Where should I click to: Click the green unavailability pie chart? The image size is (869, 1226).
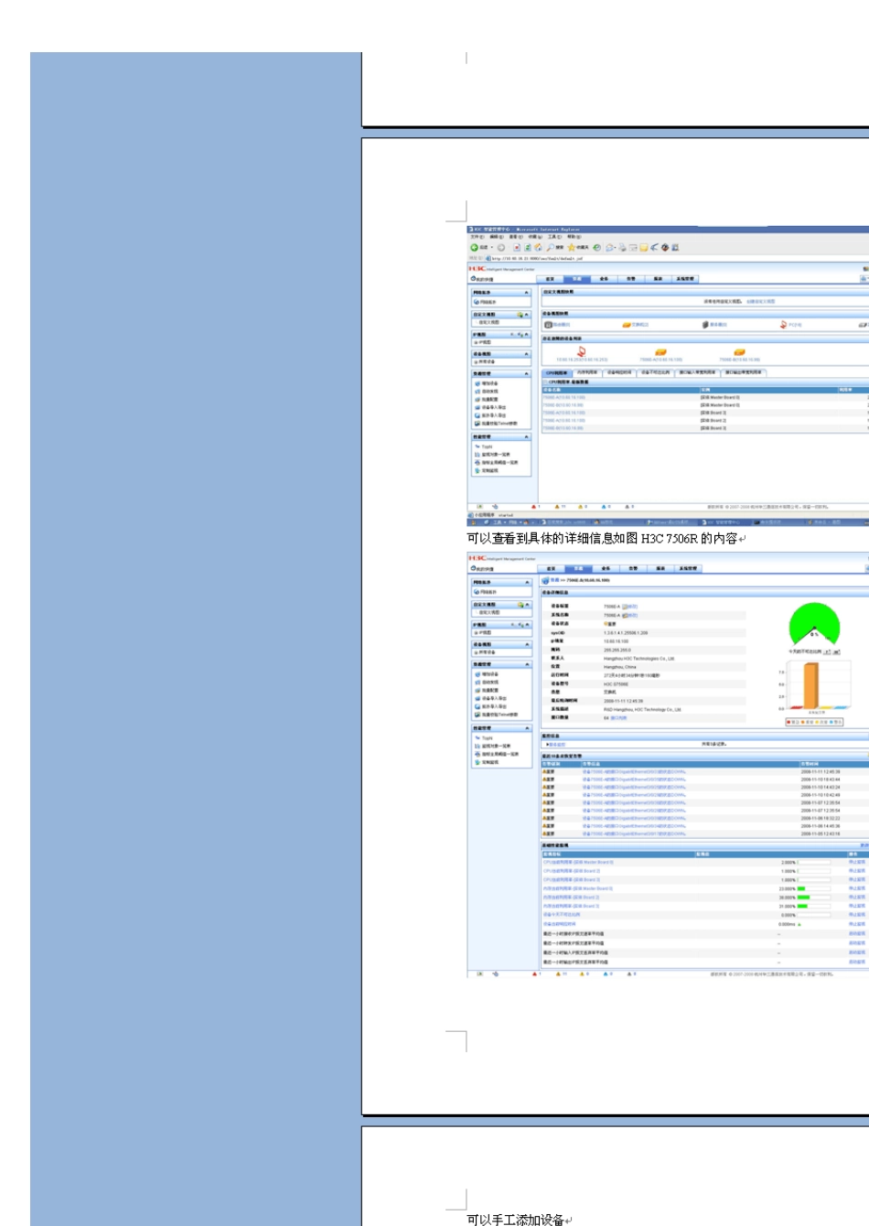click(x=814, y=624)
